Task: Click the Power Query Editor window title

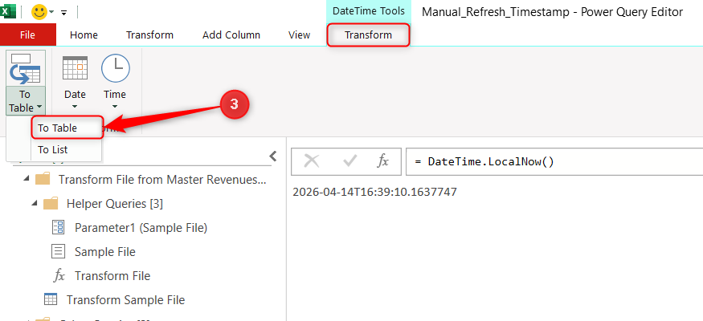Action: (x=553, y=12)
